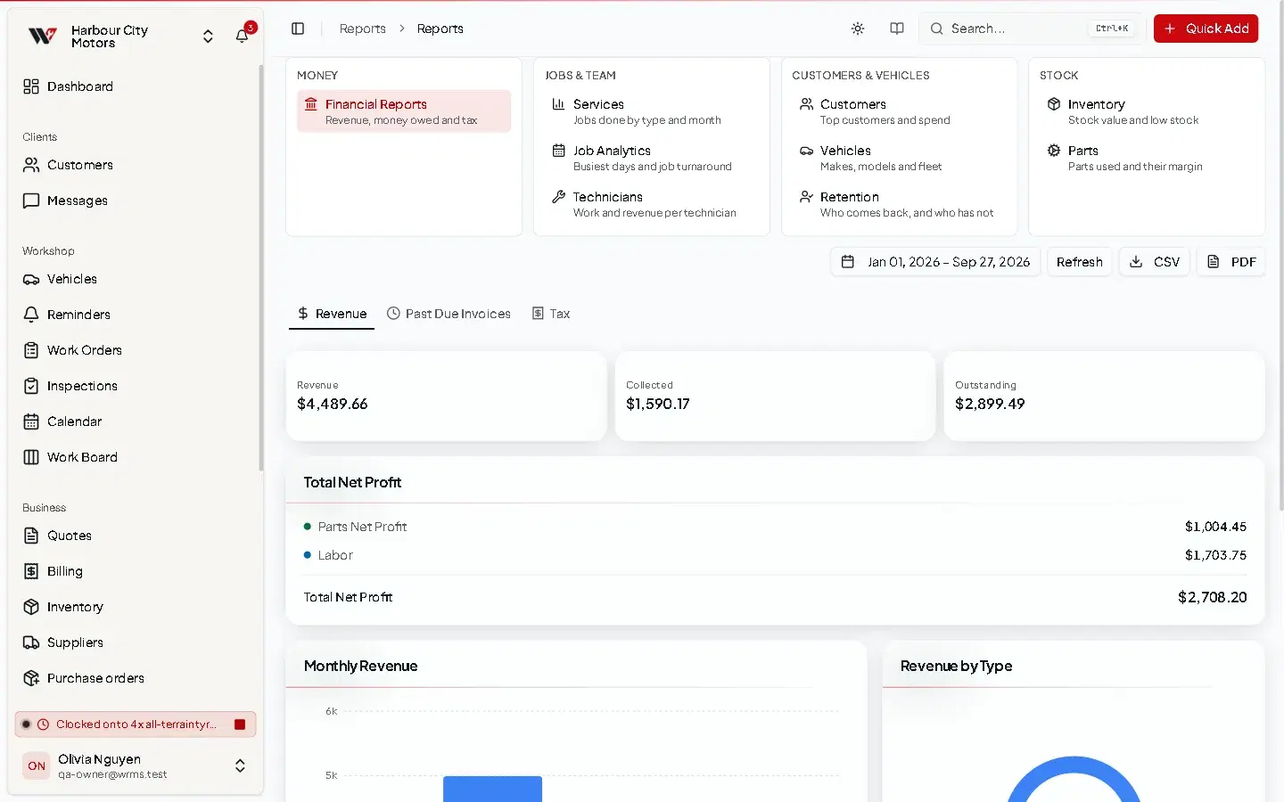Click the green Parts Net Profit dot
This screenshot has width=1284, height=802.
click(308, 527)
